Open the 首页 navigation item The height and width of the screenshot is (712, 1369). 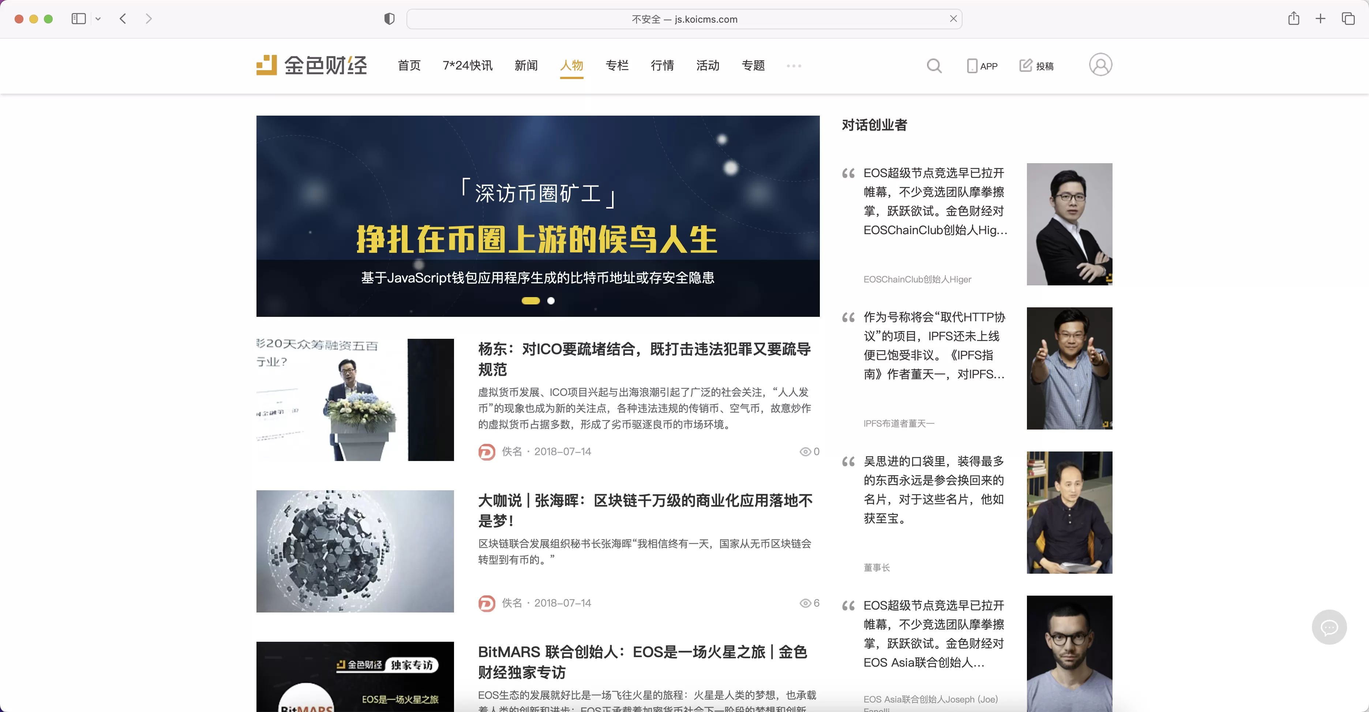pos(409,65)
